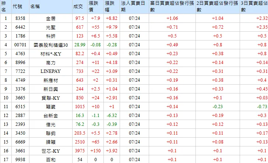Select stock code 4763
The height and width of the screenshot is (163, 268).
(20, 54)
